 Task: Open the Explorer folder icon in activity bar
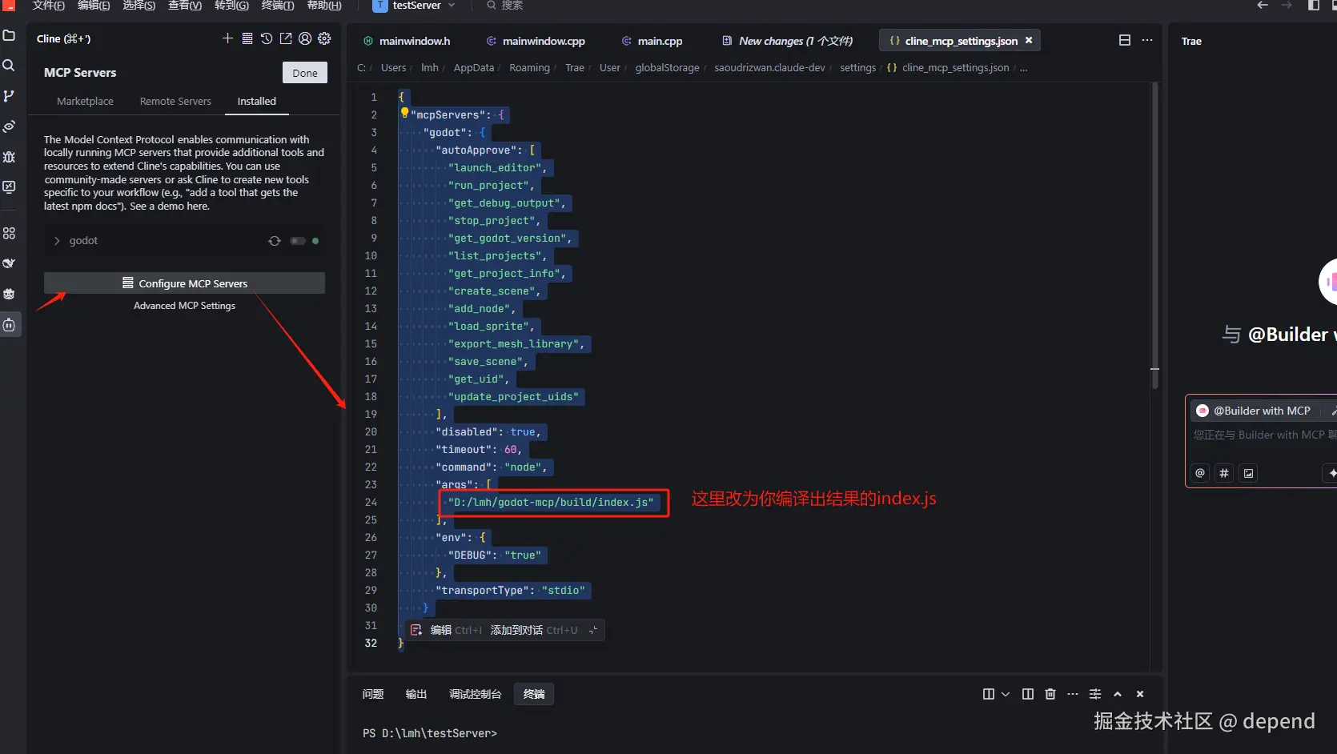tap(10, 36)
